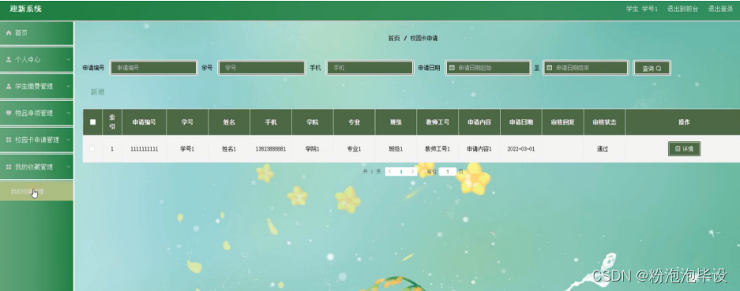Click the 申请日期 column header

coord(521,122)
